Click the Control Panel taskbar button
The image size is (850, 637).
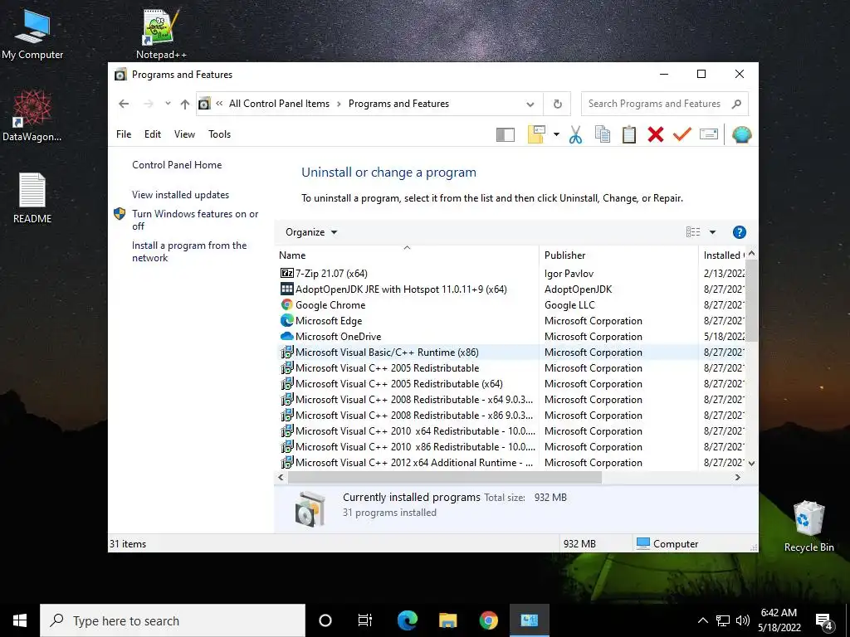(530, 620)
